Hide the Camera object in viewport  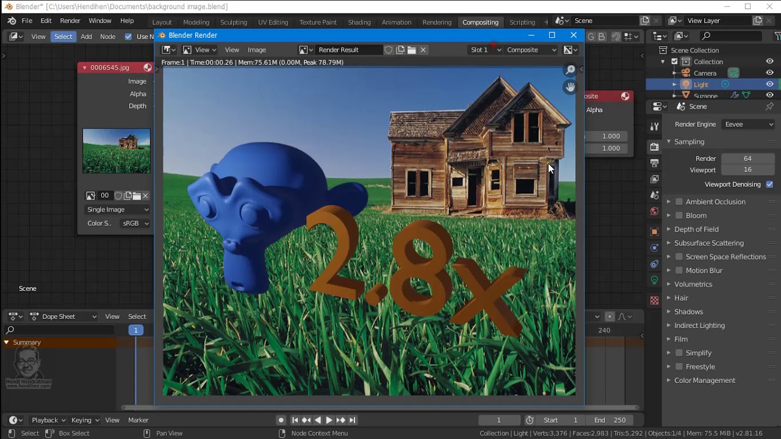769,73
